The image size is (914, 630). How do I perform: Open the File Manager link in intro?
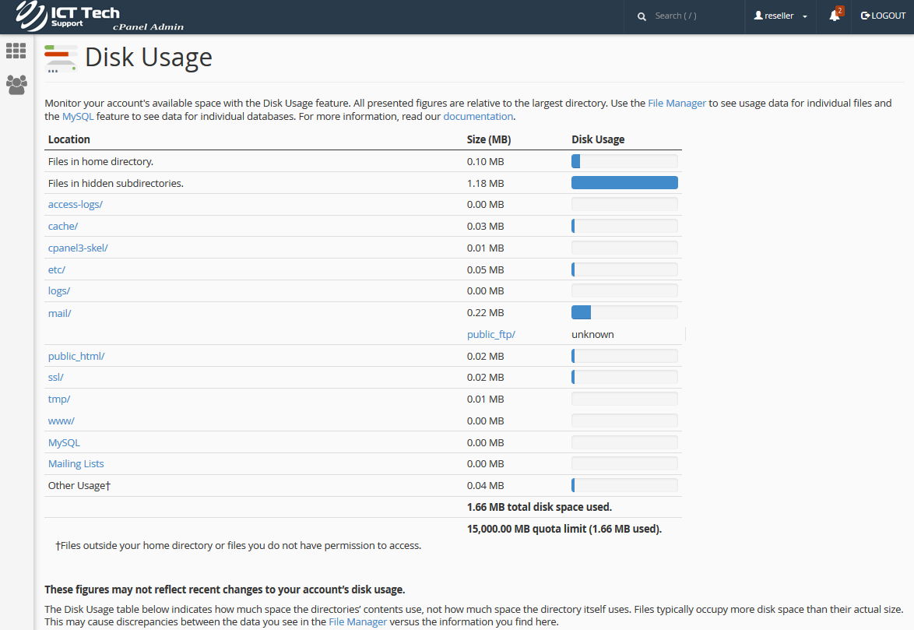click(677, 103)
